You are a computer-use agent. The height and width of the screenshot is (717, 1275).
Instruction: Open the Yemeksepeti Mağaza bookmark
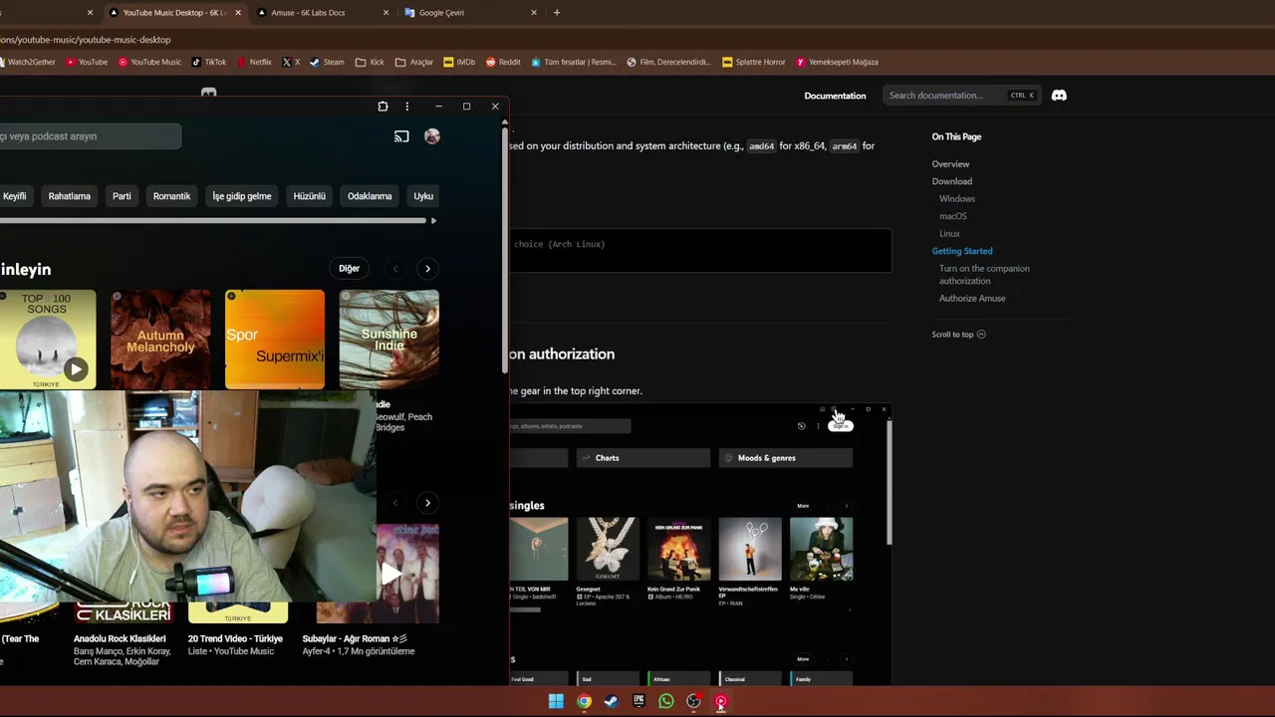[837, 62]
